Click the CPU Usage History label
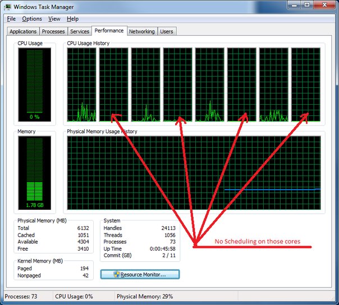Viewport: 339px width, 305px height. click(88, 43)
